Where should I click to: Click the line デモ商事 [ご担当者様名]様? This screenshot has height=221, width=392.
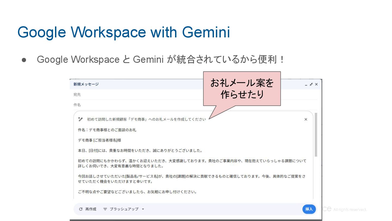99,140
